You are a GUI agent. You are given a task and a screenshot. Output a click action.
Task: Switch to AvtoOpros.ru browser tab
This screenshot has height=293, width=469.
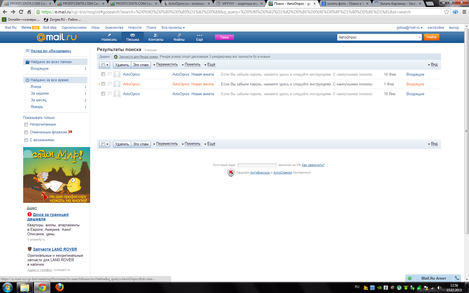click(187, 4)
